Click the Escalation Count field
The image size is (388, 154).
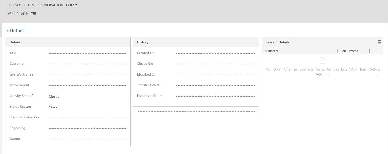coord(215,96)
